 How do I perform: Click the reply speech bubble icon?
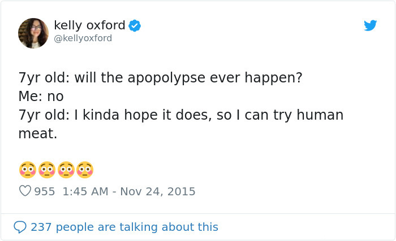click(20, 227)
